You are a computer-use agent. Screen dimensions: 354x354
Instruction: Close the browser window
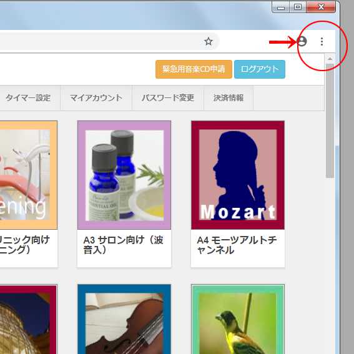pyautogui.click(x=321, y=7)
